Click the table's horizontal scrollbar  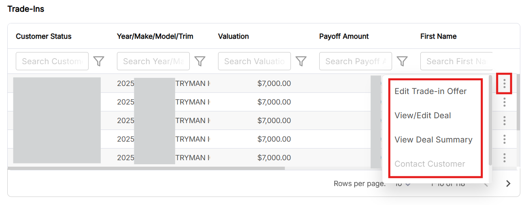[146, 168]
